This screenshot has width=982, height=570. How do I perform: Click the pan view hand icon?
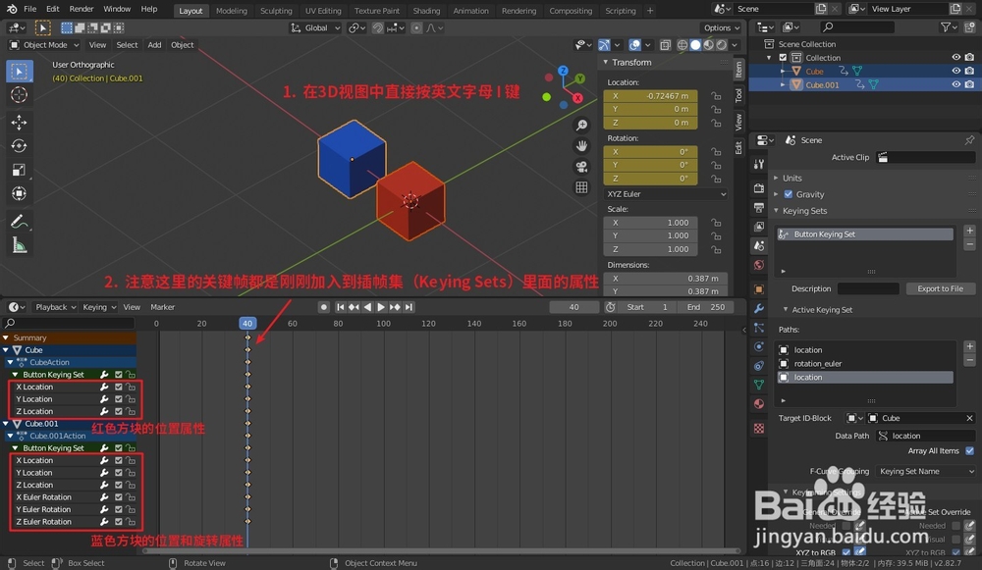pos(581,146)
